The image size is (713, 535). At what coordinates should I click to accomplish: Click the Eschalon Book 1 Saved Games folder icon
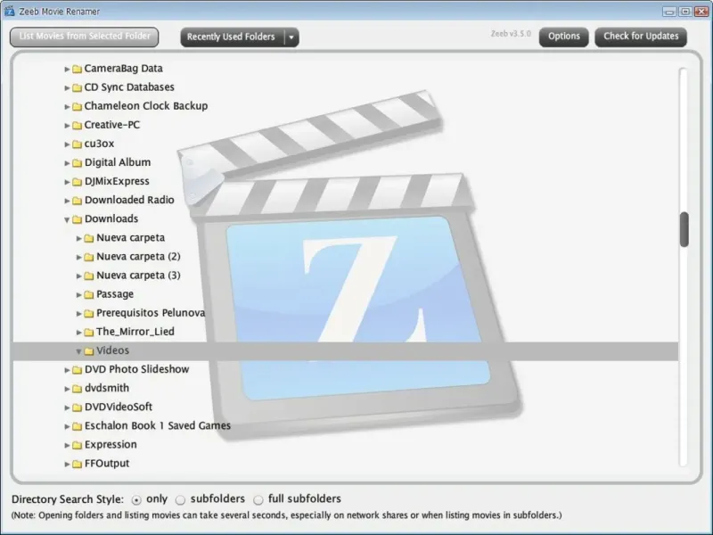pos(77,426)
